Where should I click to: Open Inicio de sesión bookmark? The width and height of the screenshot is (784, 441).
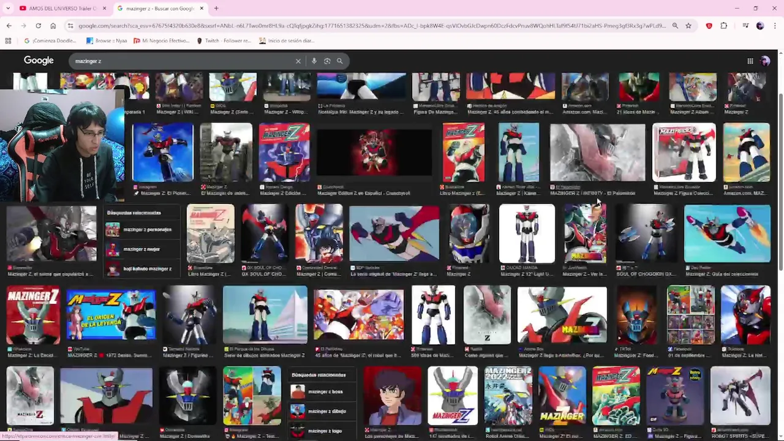click(x=287, y=40)
